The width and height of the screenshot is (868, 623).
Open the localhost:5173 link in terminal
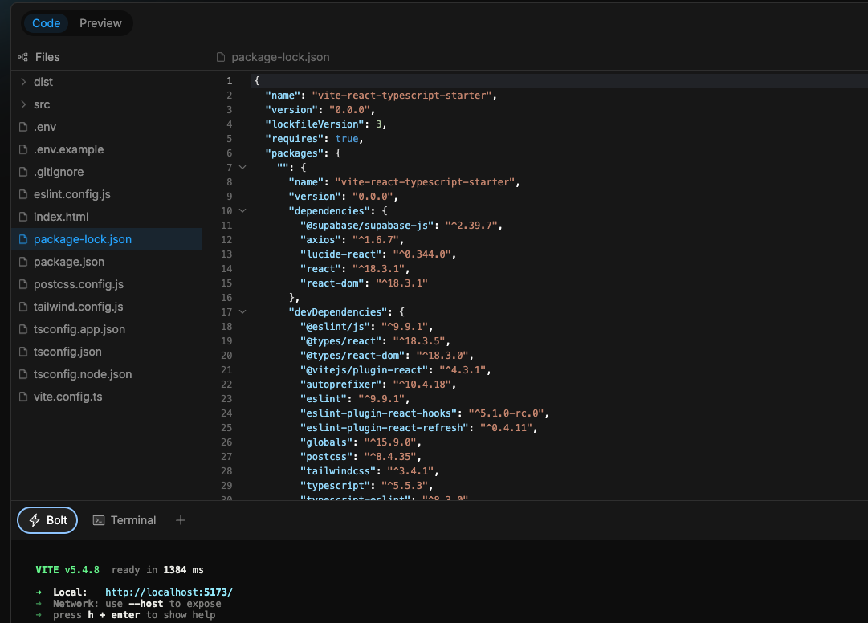click(x=169, y=592)
